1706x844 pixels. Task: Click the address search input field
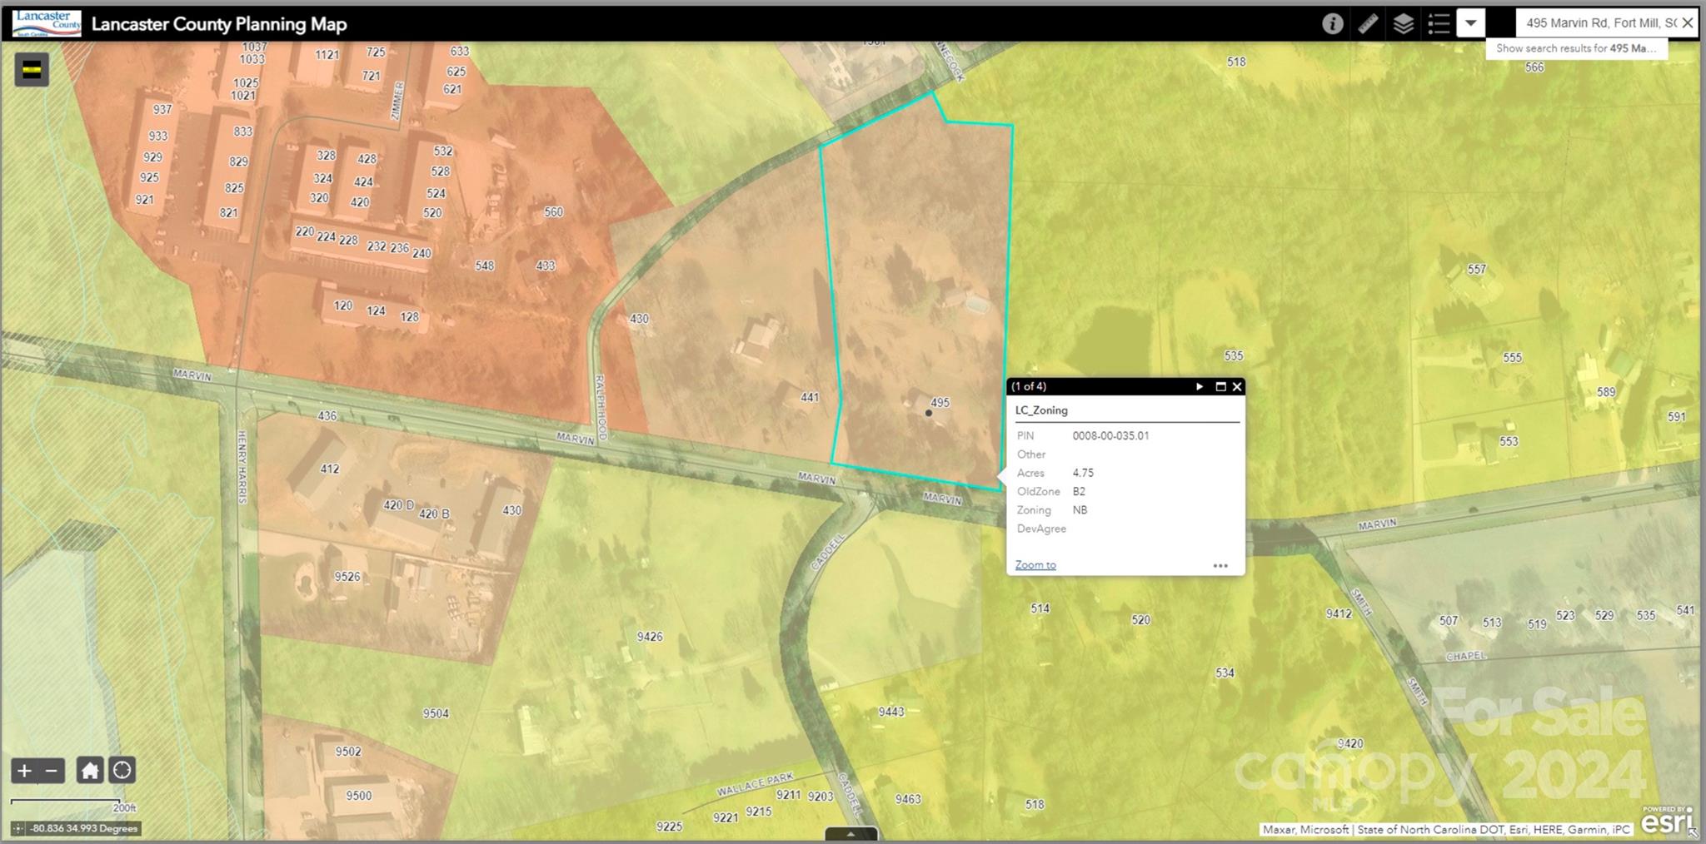click(x=1598, y=23)
